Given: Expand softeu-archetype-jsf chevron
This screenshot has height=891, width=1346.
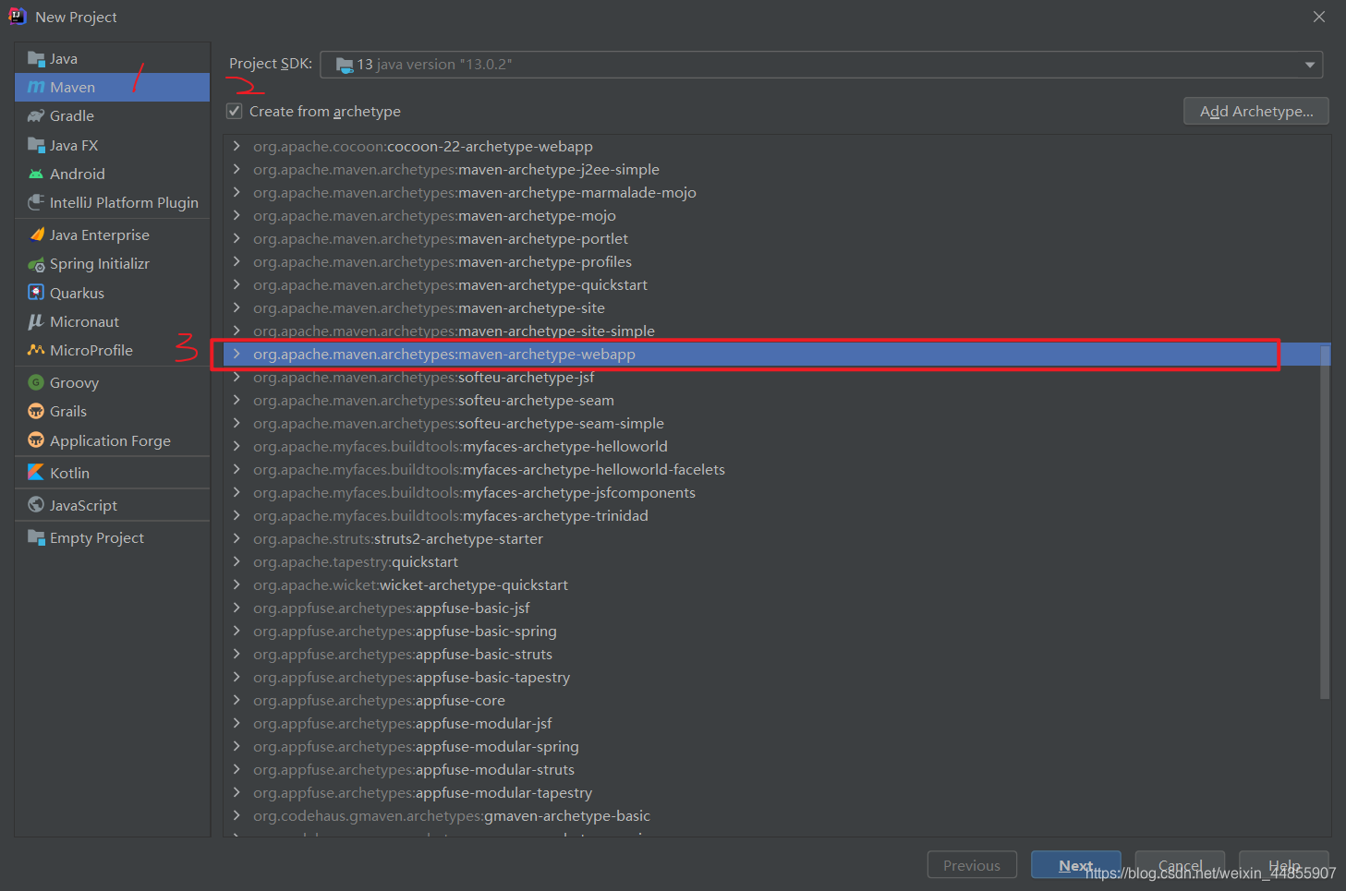Looking at the screenshot, I should point(236,377).
